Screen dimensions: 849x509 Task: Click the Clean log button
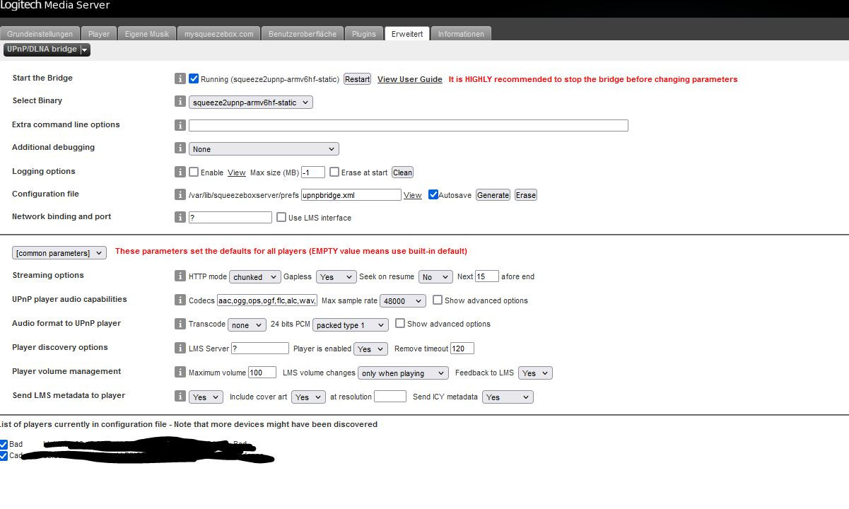[x=402, y=172]
